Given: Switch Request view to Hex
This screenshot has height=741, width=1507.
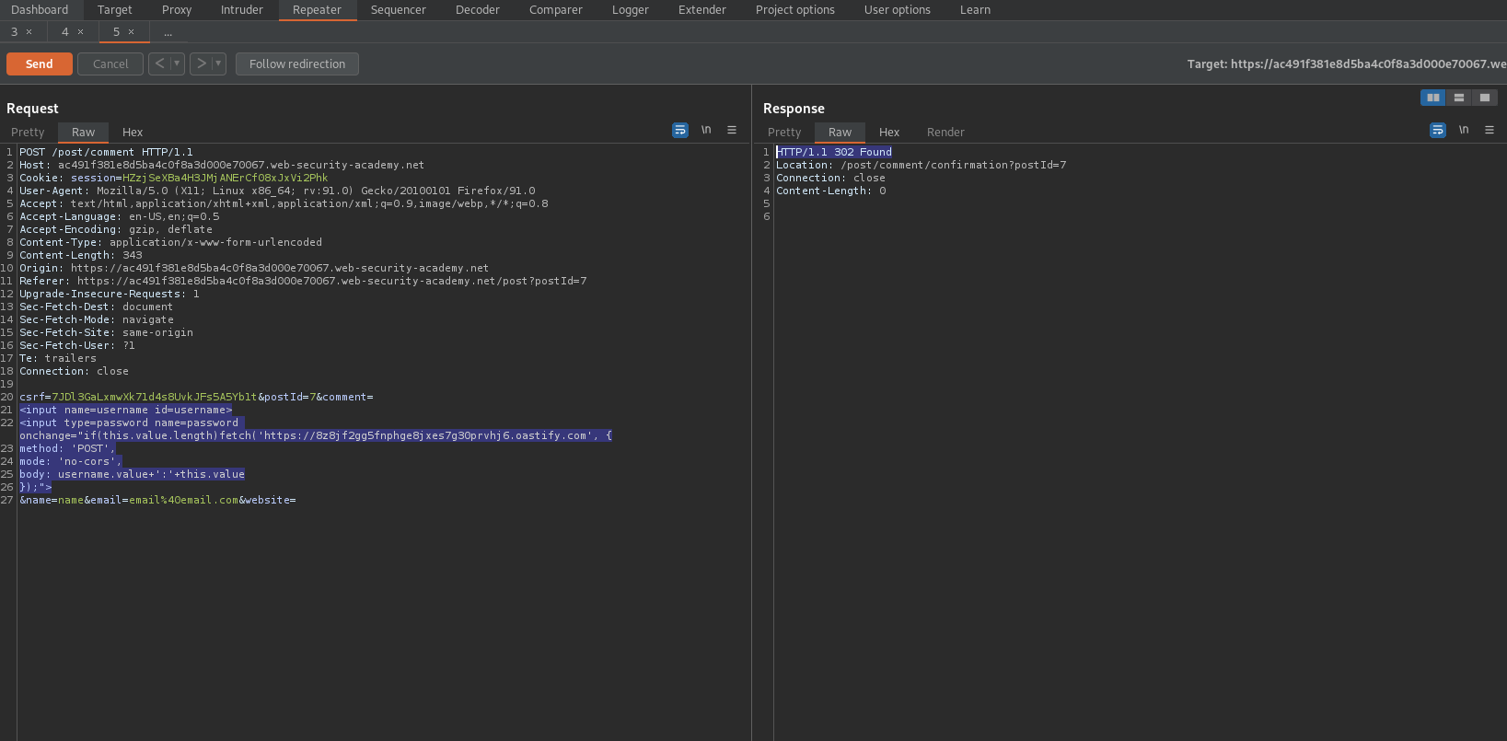Looking at the screenshot, I should tap(133, 133).
